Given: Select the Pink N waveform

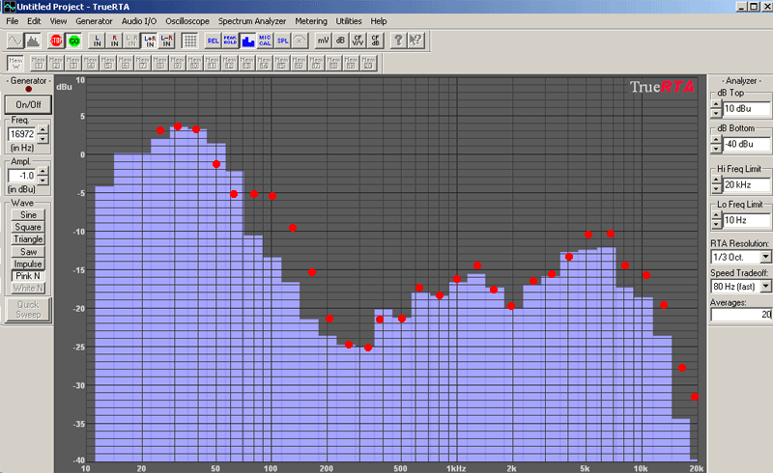Looking at the screenshot, I should (x=28, y=276).
